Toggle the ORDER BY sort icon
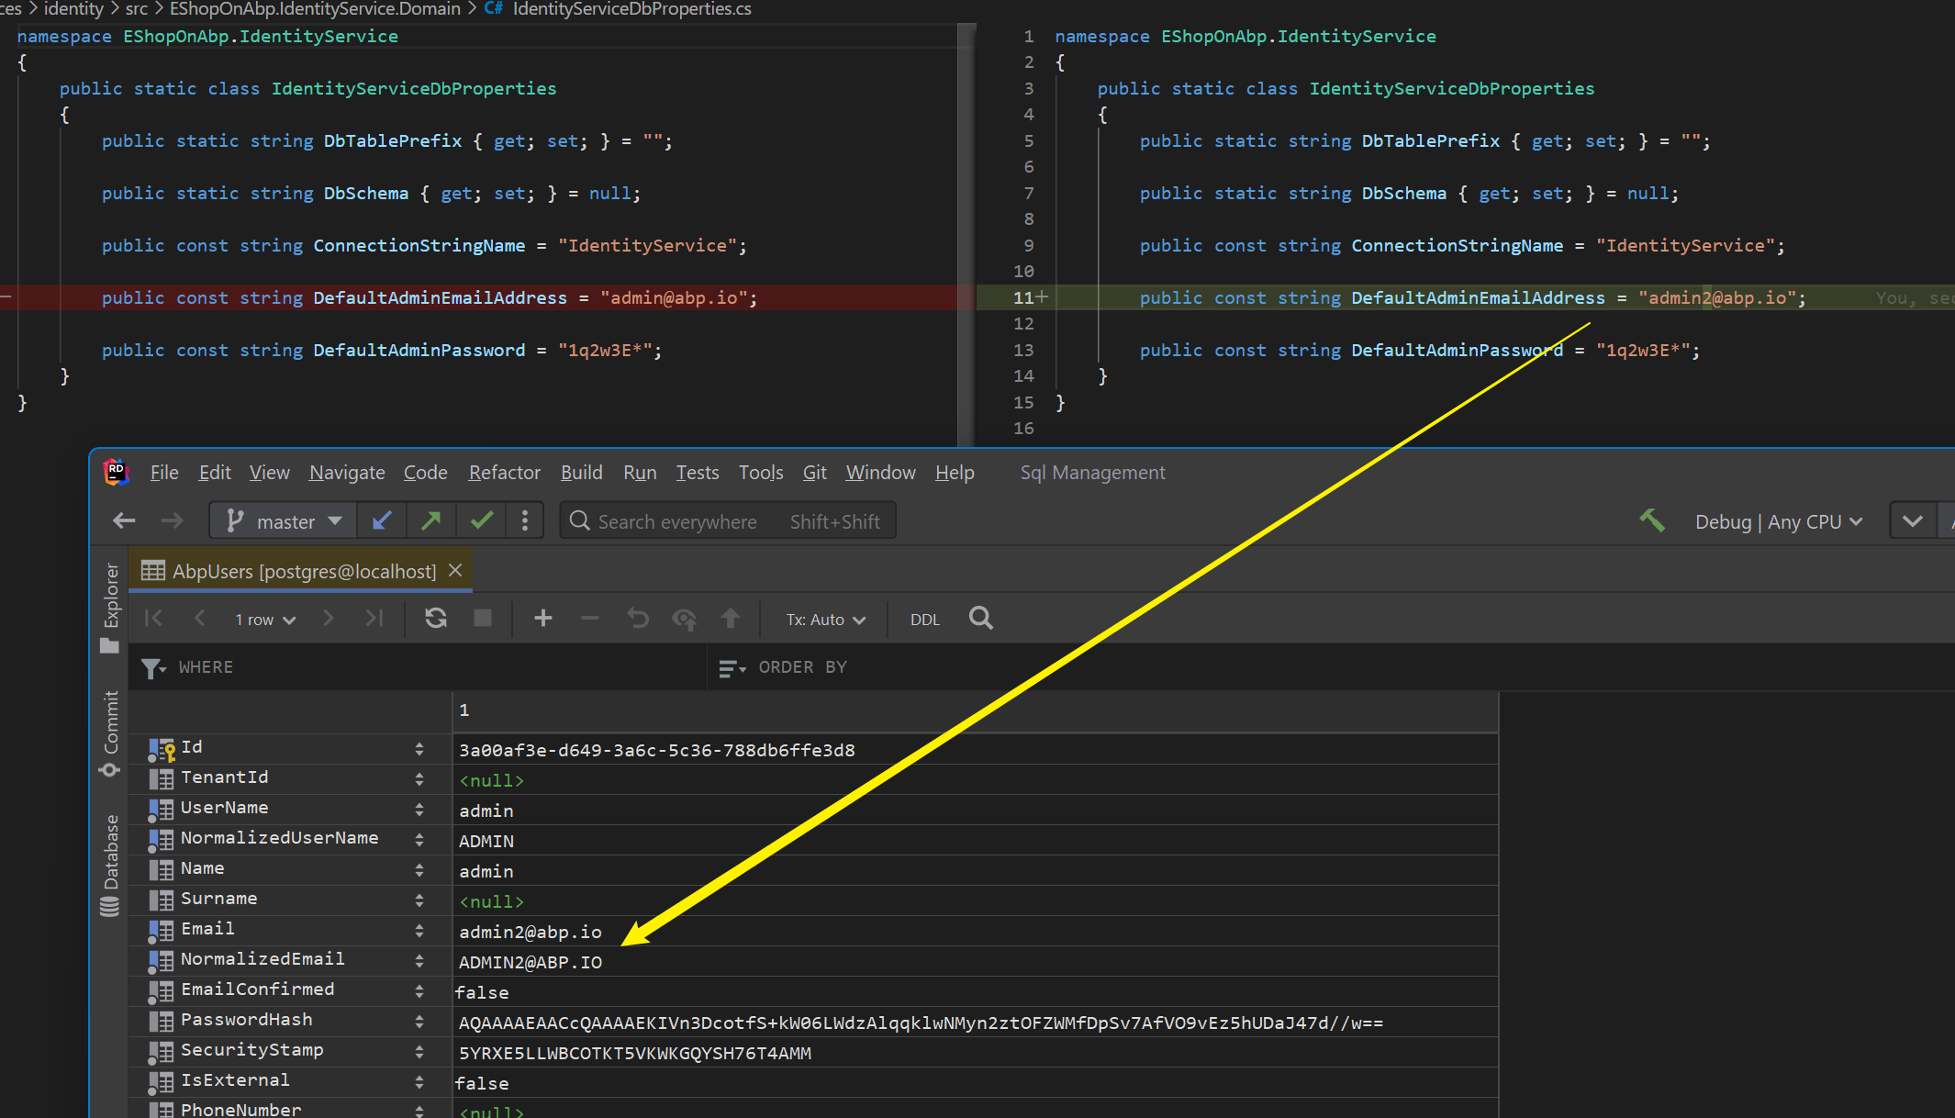Screen dimensions: 1955x1118 point(732,667)
